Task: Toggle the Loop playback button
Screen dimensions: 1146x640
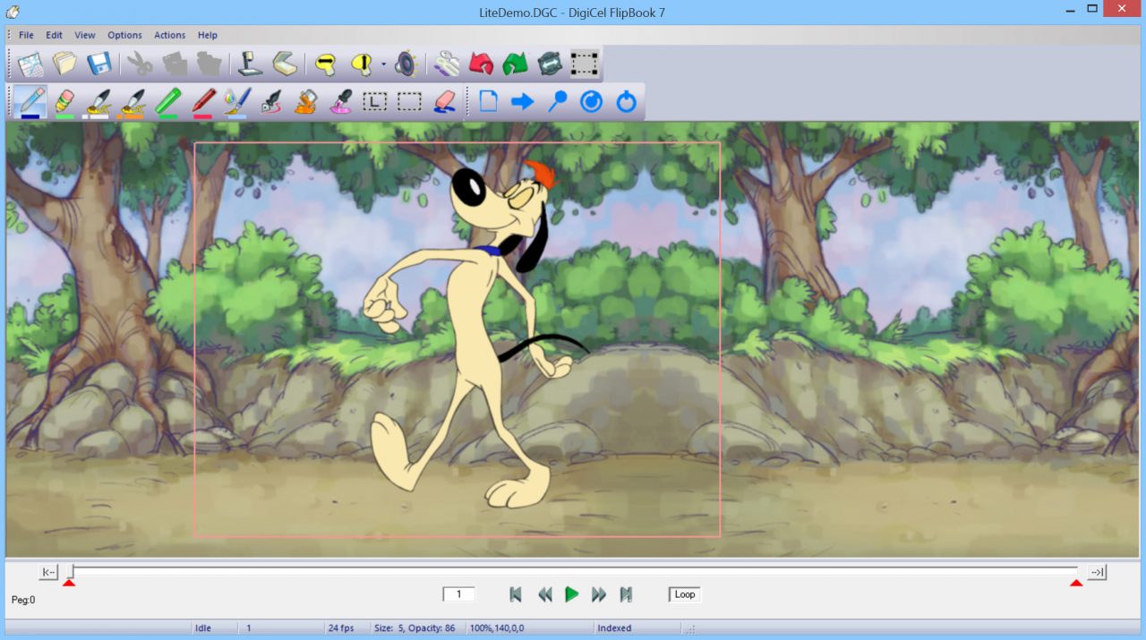Action: [685, 594]
